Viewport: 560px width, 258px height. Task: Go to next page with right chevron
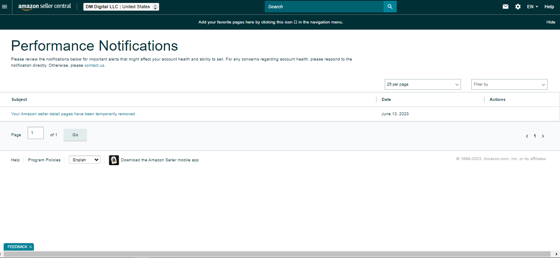point(543,136)
